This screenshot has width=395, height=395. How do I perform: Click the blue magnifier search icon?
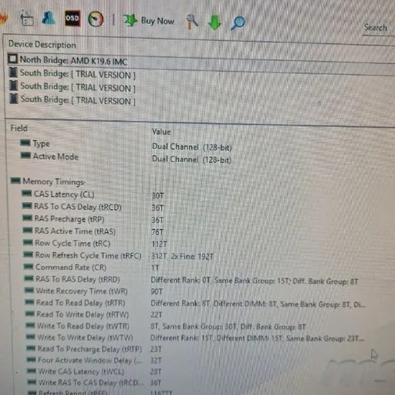click(238, 23)
